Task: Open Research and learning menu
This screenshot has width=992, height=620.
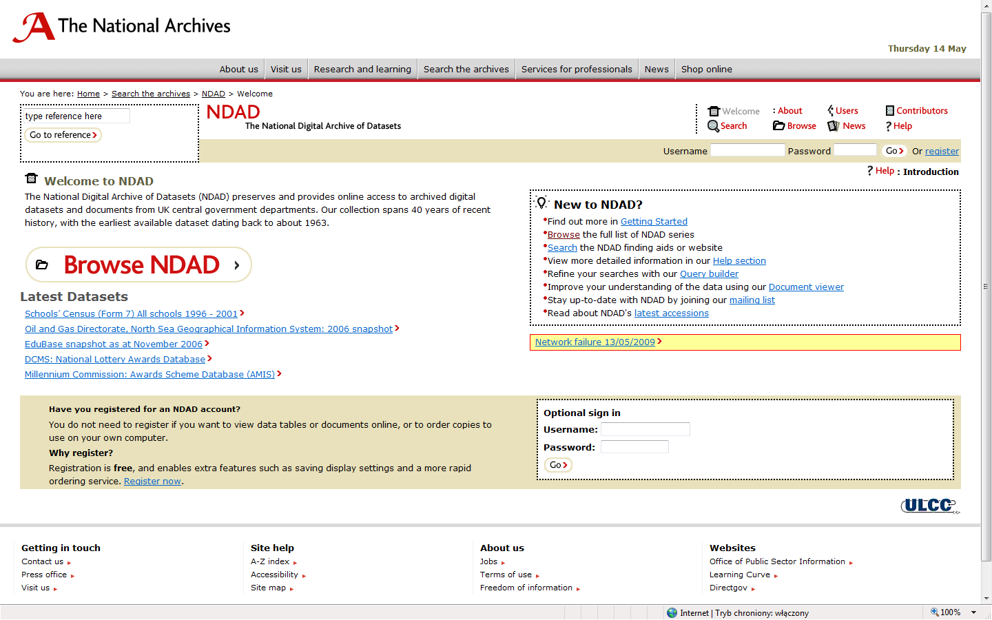Action: coord(362,69)
